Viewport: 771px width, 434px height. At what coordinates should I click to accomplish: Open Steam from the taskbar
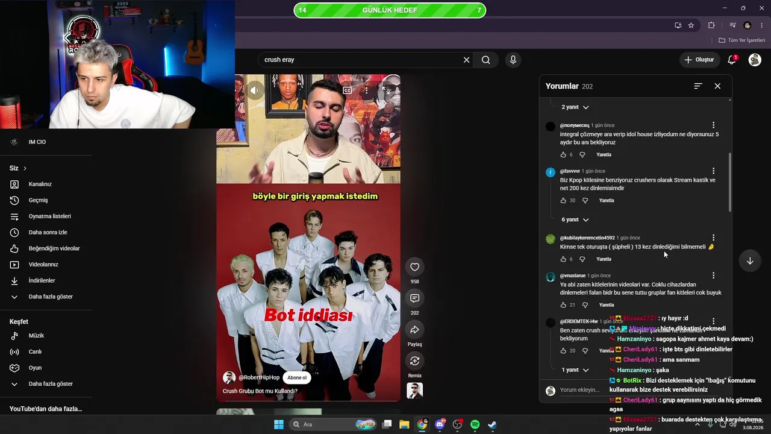(x=492, y=424)
